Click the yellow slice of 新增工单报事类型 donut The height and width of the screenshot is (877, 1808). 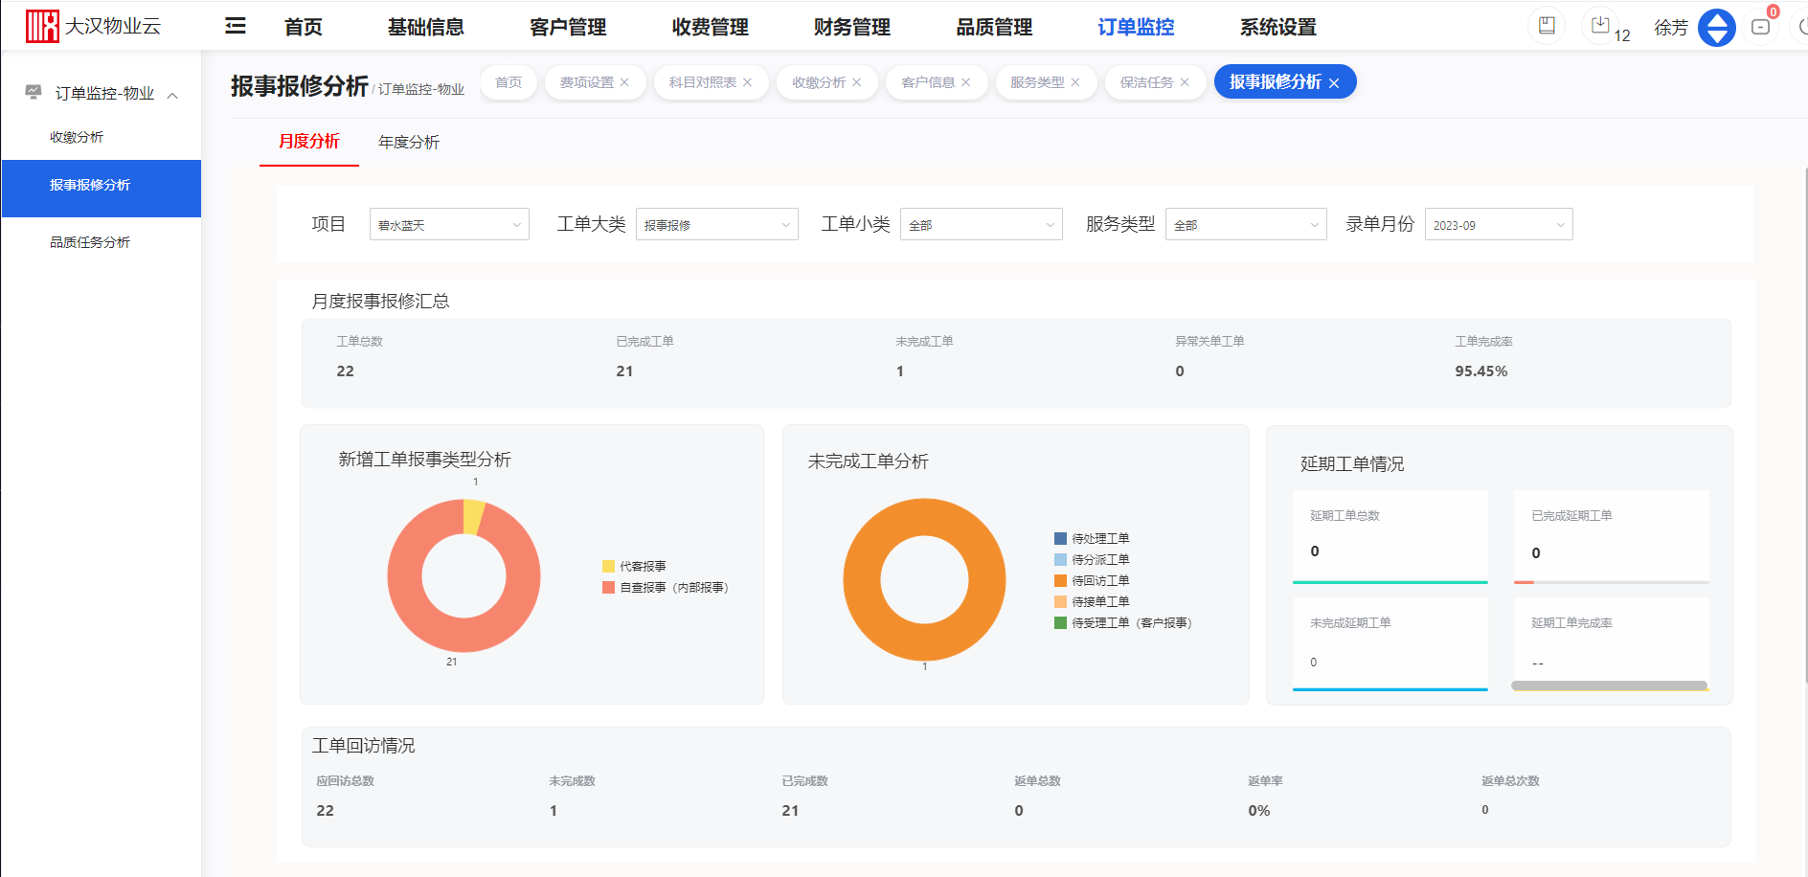pyautogui.click(x=474, y=516)
